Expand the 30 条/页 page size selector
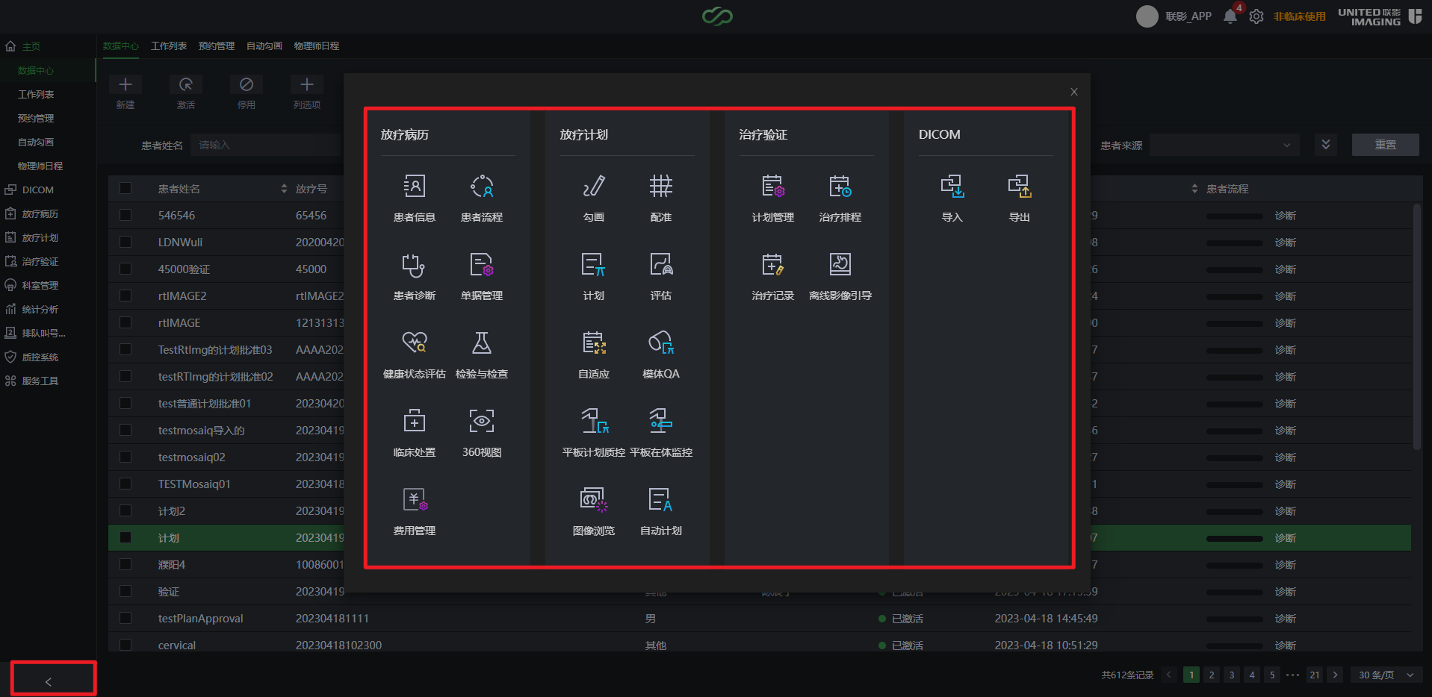Viewport: 1432px width, 697px height. click(1385, 675)
